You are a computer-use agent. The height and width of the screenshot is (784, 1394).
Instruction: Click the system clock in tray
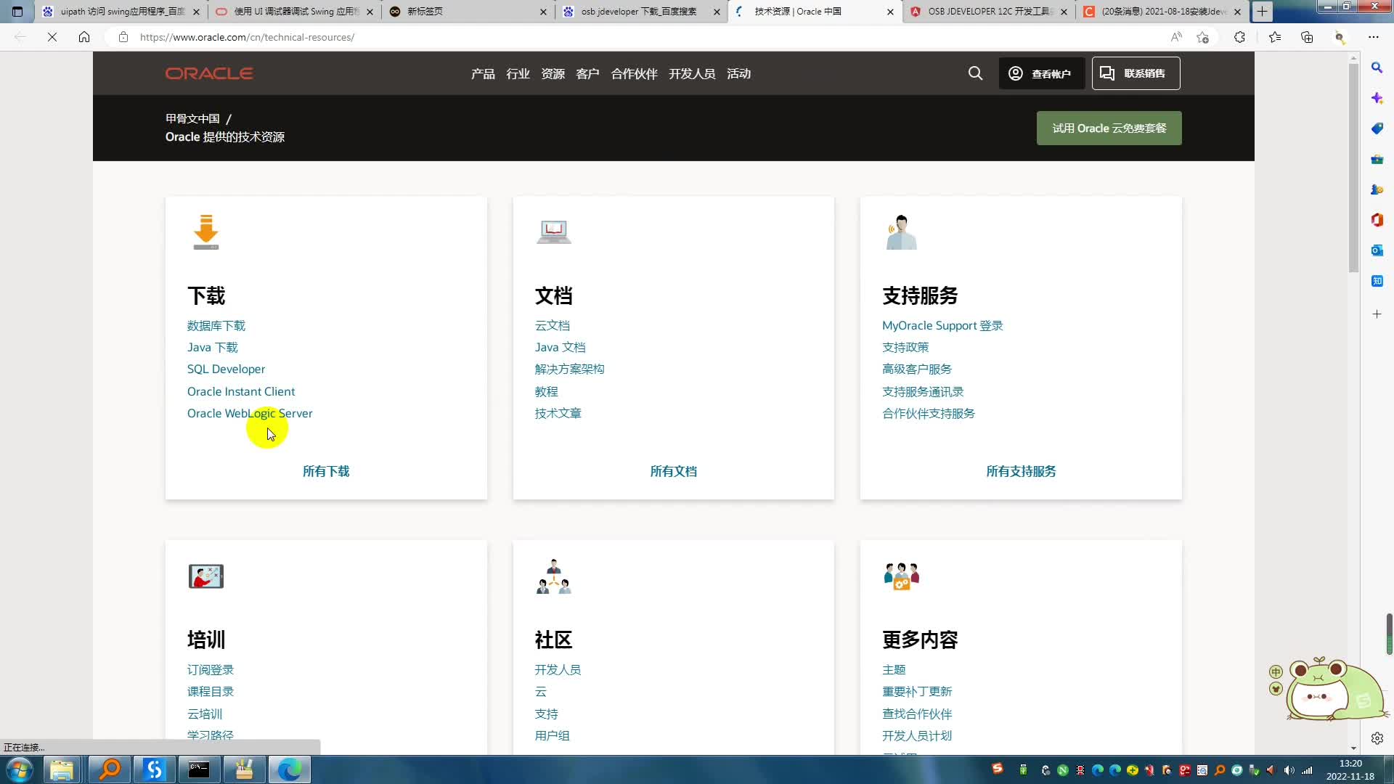point(1350,769)
